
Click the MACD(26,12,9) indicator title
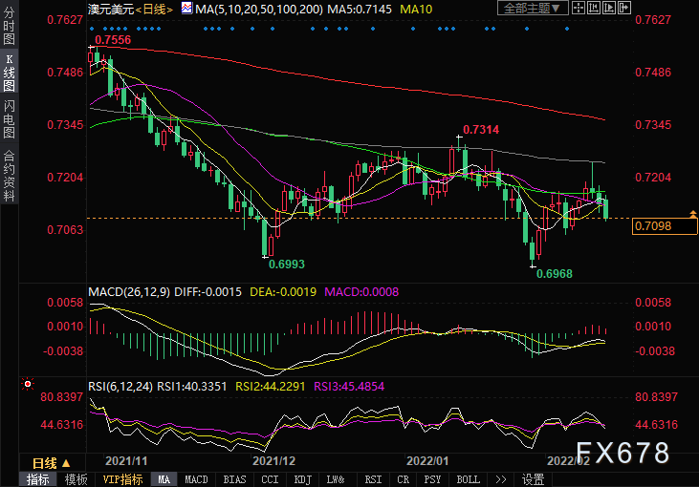(129, 292)
